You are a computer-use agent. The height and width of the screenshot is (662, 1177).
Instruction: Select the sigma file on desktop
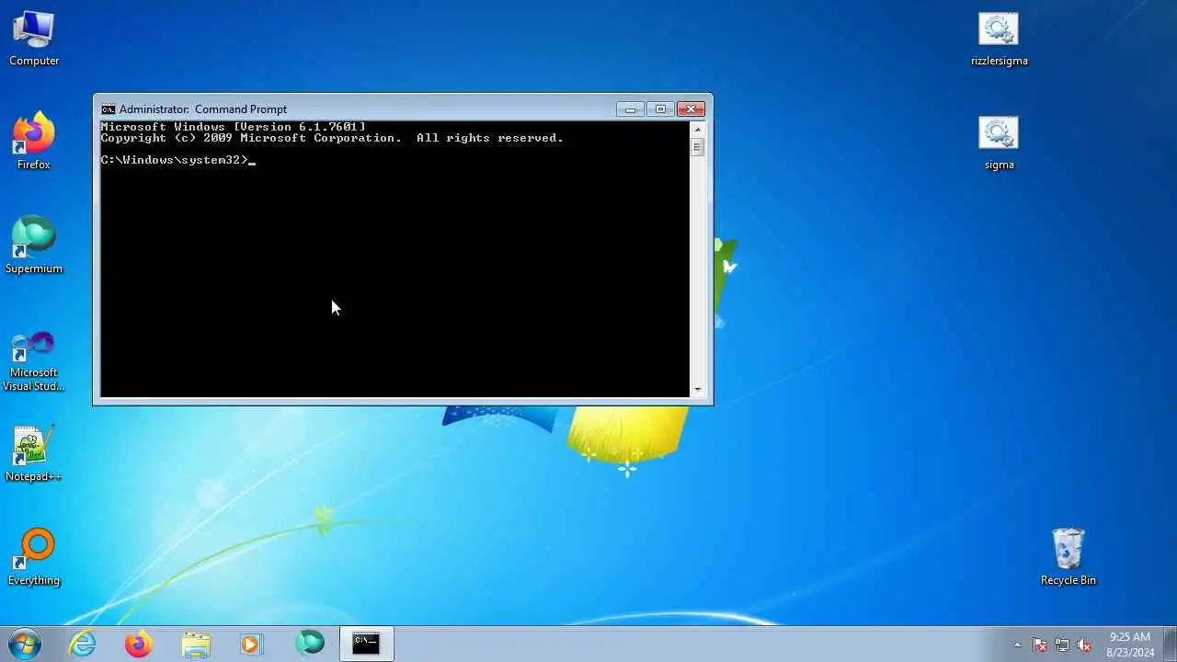tap(1000, 143)
